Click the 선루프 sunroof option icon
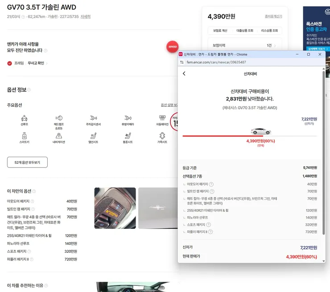This screenshot has height=292, width=330. [x=24, y=118]
